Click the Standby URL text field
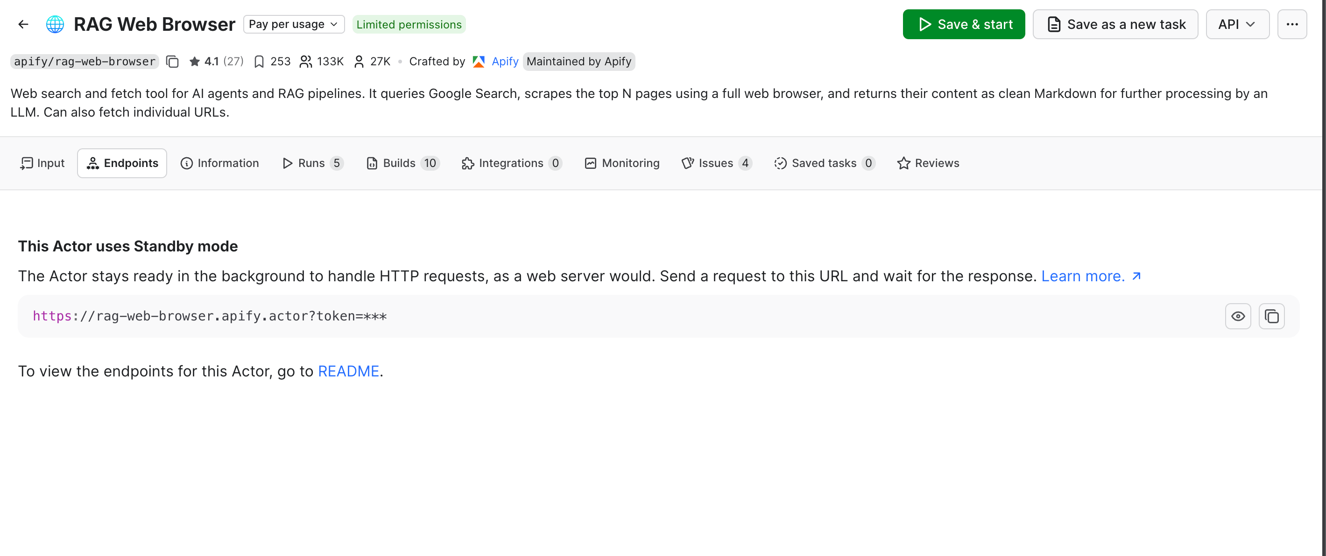 click(x=658, y=316)
